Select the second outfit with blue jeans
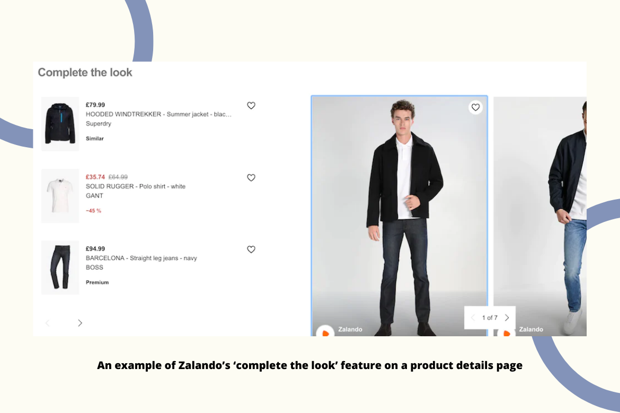 coord(540,216)
